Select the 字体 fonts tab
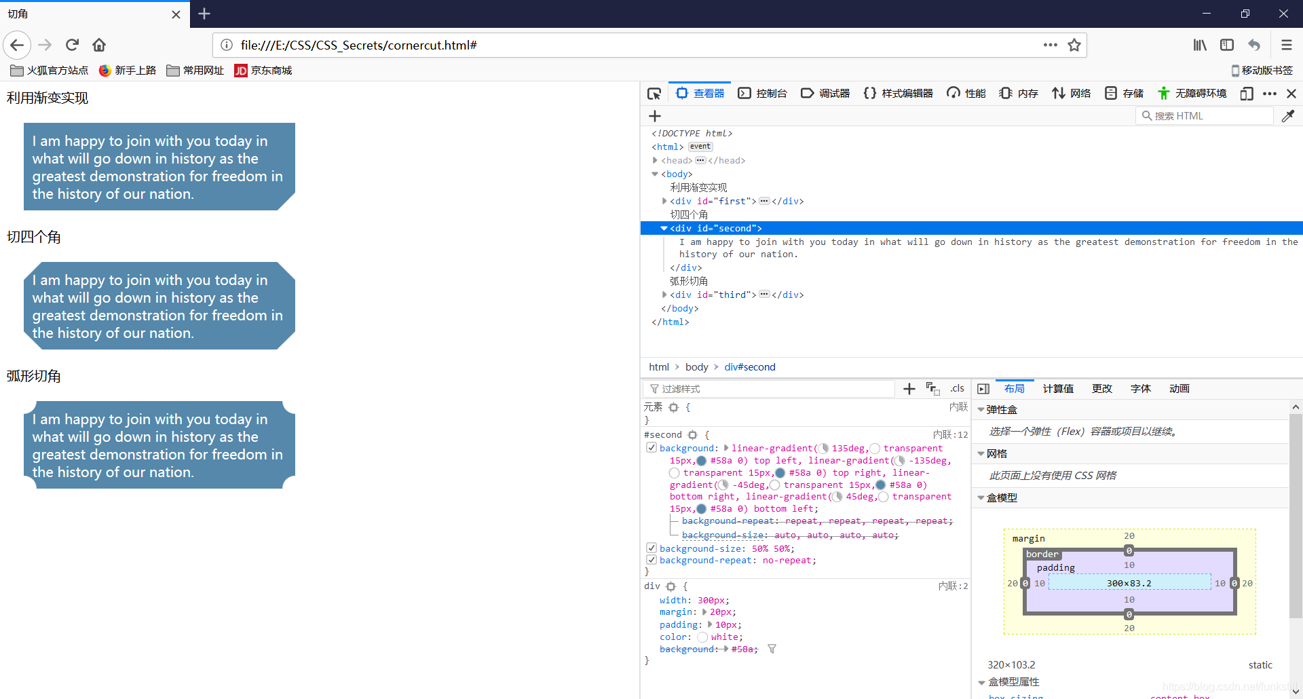 tap(1141, 389)
